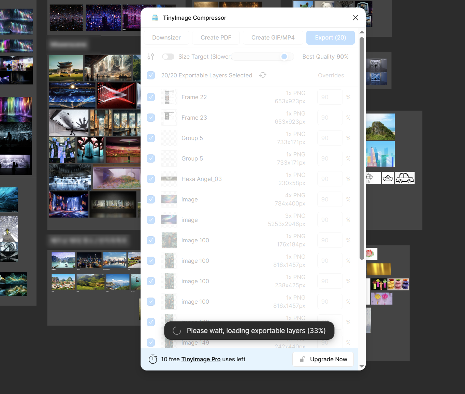
Task: Edit the Frame 22 quality override field
Action: 330,97
